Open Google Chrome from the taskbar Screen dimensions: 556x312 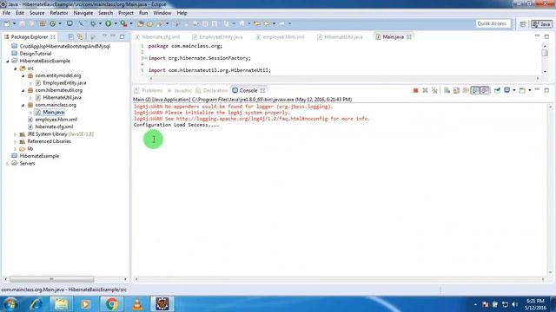tap(112, 304)
